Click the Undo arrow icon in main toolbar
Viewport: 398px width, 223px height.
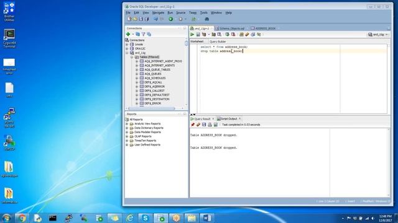point(155,19)
